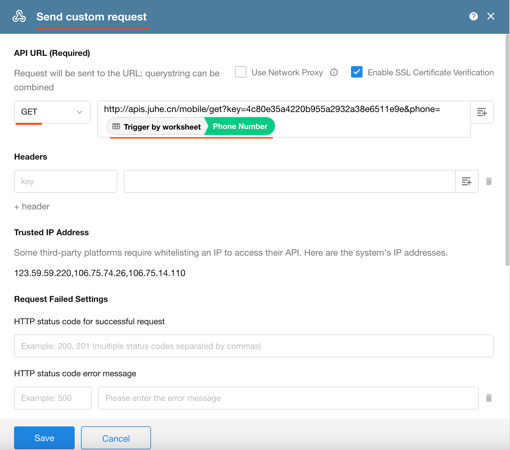
Task: Click the Save button
Action: (44, 438)
